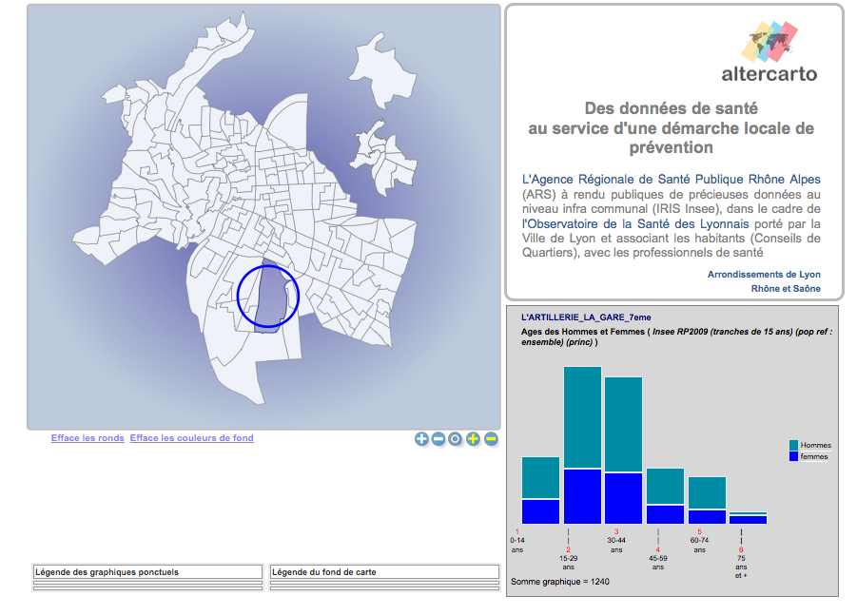Click the altercarto logo
Image resolution: width=857 pixels, height=615 pixels.
(769, 51)
